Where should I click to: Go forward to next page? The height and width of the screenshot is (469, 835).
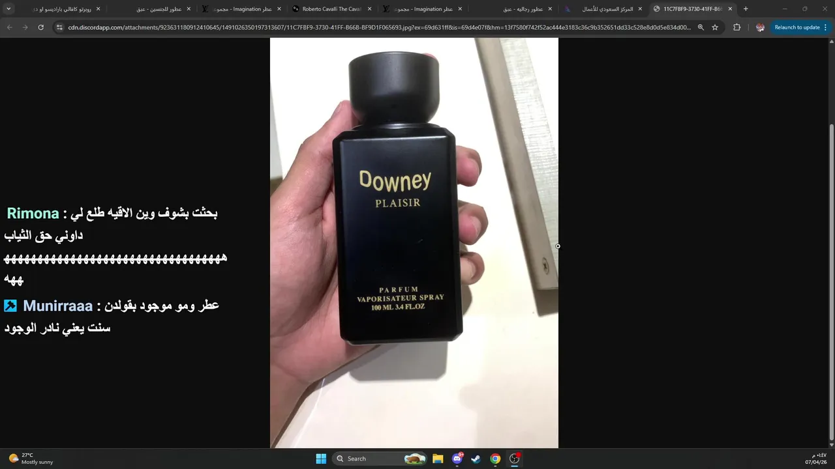tap(25, 27)
